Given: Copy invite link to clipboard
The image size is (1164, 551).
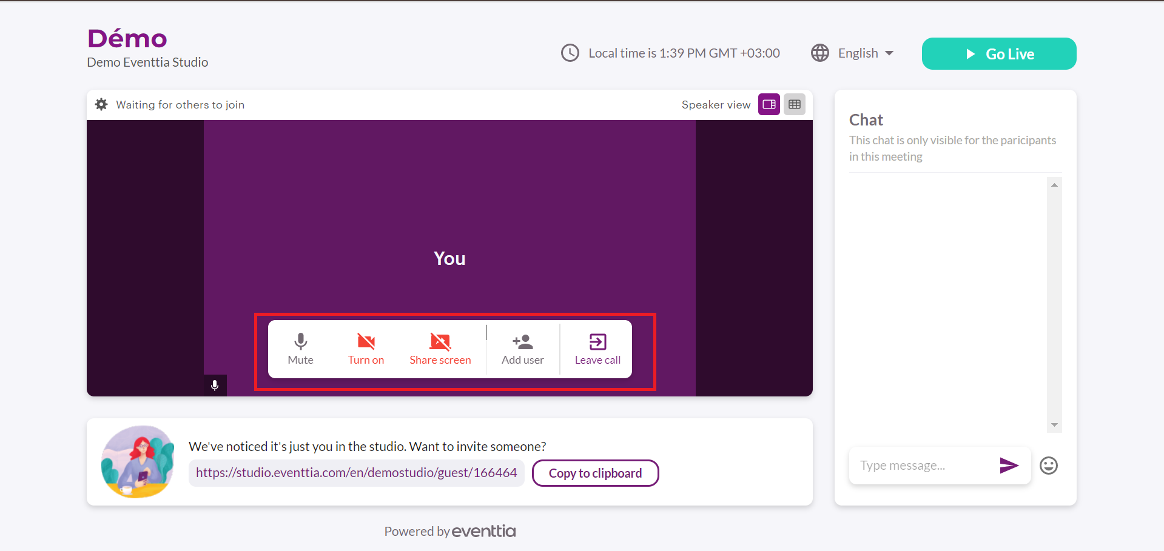Looking at the screenshot, I should pyautogui.click(x=595, y=473).
